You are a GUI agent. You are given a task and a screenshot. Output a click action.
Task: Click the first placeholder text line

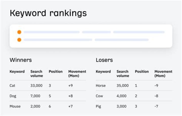[52, 32]
